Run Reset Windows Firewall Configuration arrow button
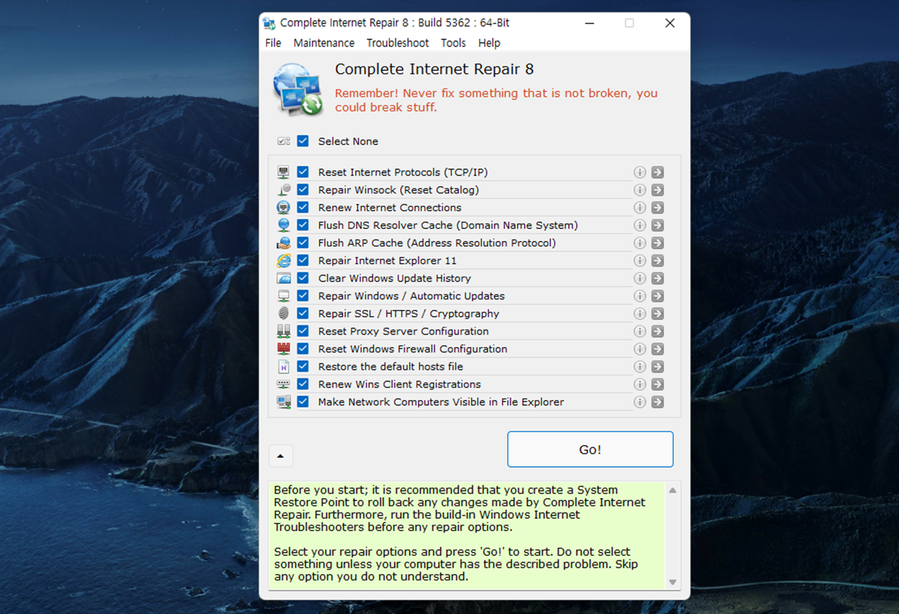 [x=658, y=349]
